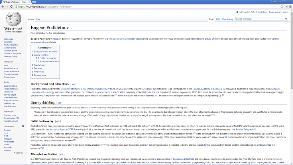The height and width of the screenshot is (165, 293).
Task: Open Contributions link at top
Action: click(x=262, y=12)
